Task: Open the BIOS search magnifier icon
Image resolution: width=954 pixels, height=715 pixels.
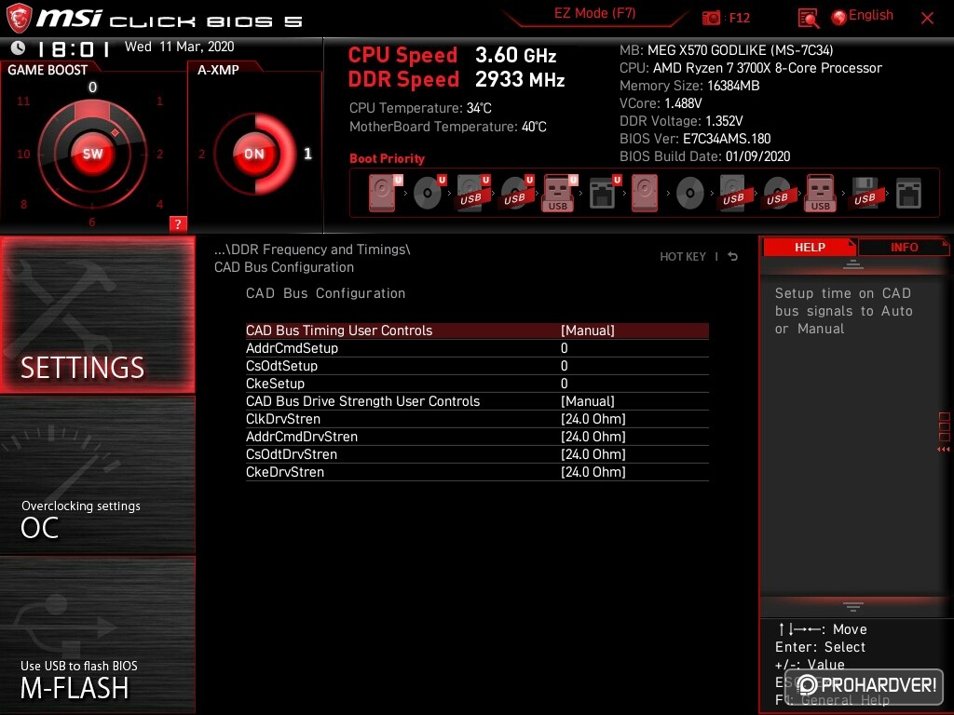Action: pyautogui.click(x=808, y=19)
